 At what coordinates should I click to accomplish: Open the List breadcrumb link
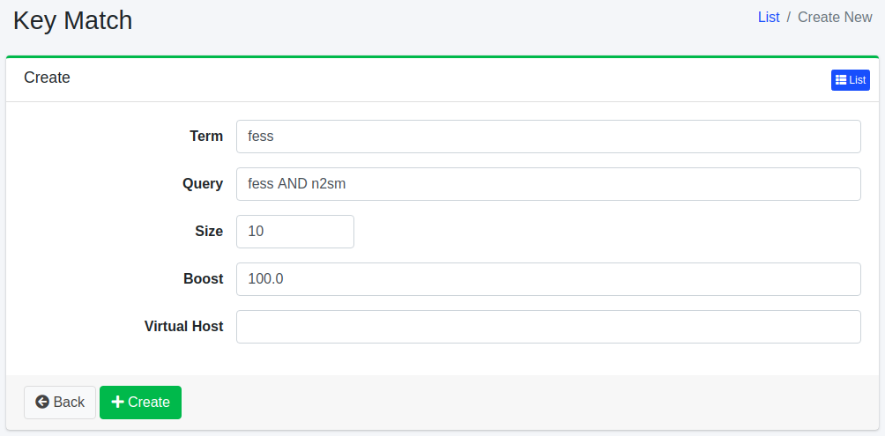(x=769, y=18)
